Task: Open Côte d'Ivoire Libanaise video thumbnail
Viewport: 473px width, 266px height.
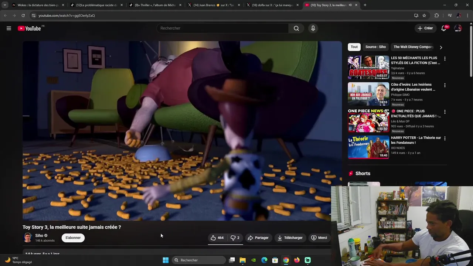Action: point(368,94)
